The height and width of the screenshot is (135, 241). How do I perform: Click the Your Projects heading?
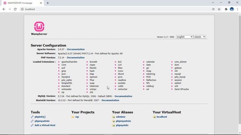(83, 112)
